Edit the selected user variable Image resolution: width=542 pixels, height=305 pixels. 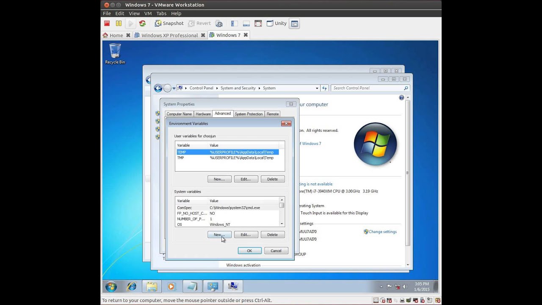[x=246, y=179]
